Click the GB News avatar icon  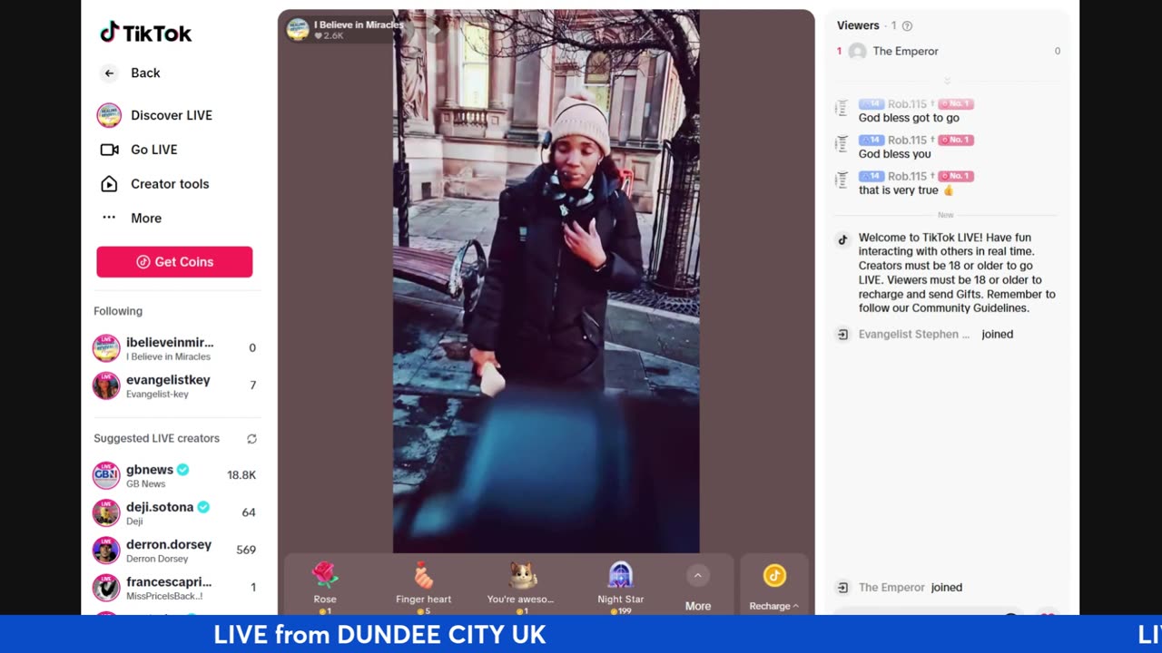click(106, 475)
